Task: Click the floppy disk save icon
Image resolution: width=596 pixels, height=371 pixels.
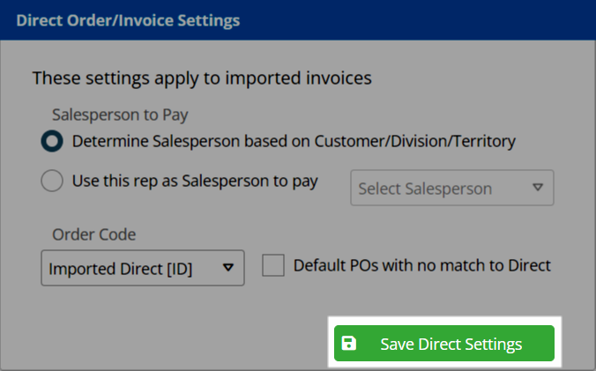Action: pos(348,343)
